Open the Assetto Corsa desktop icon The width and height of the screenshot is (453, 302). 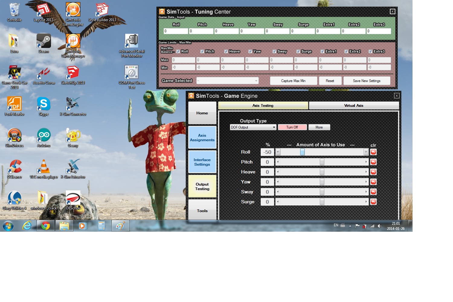44,75
